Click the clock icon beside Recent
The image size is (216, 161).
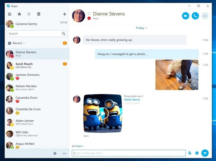(10, 43)
